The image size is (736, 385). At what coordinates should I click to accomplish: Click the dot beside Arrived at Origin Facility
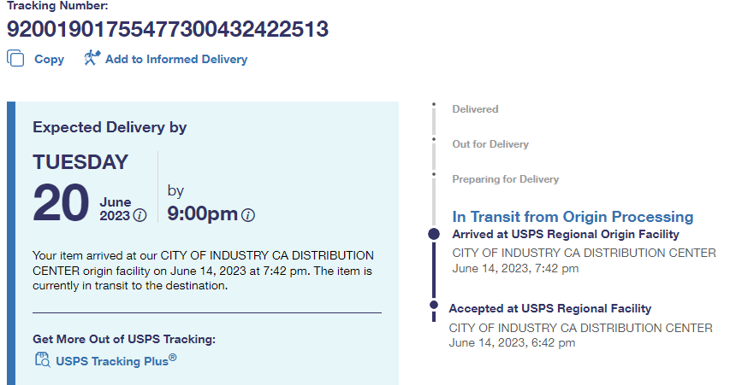[434, 234]
